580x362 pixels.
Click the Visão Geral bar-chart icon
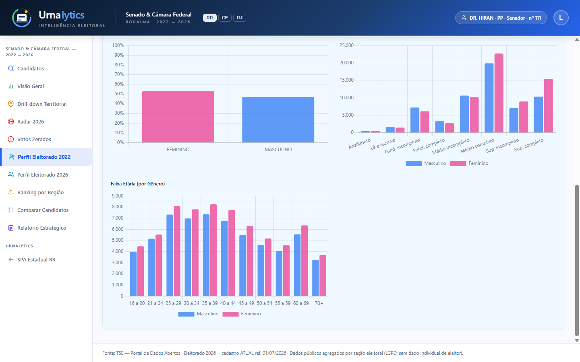[x=11, y=86]
